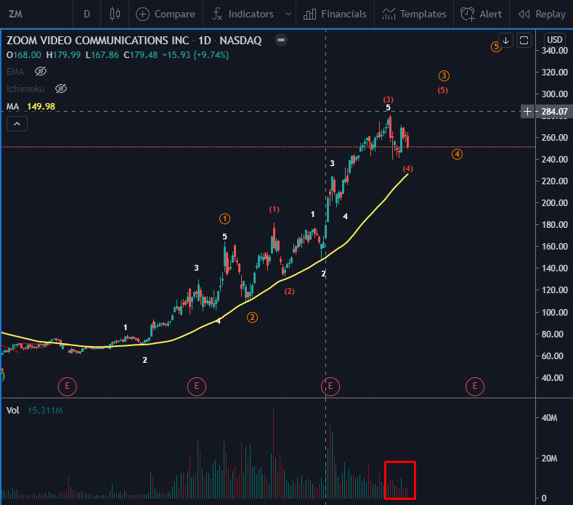Select the orange circled 1 wave label
Viewport: 573px width, 505px height.
click(x=224, y=218)
